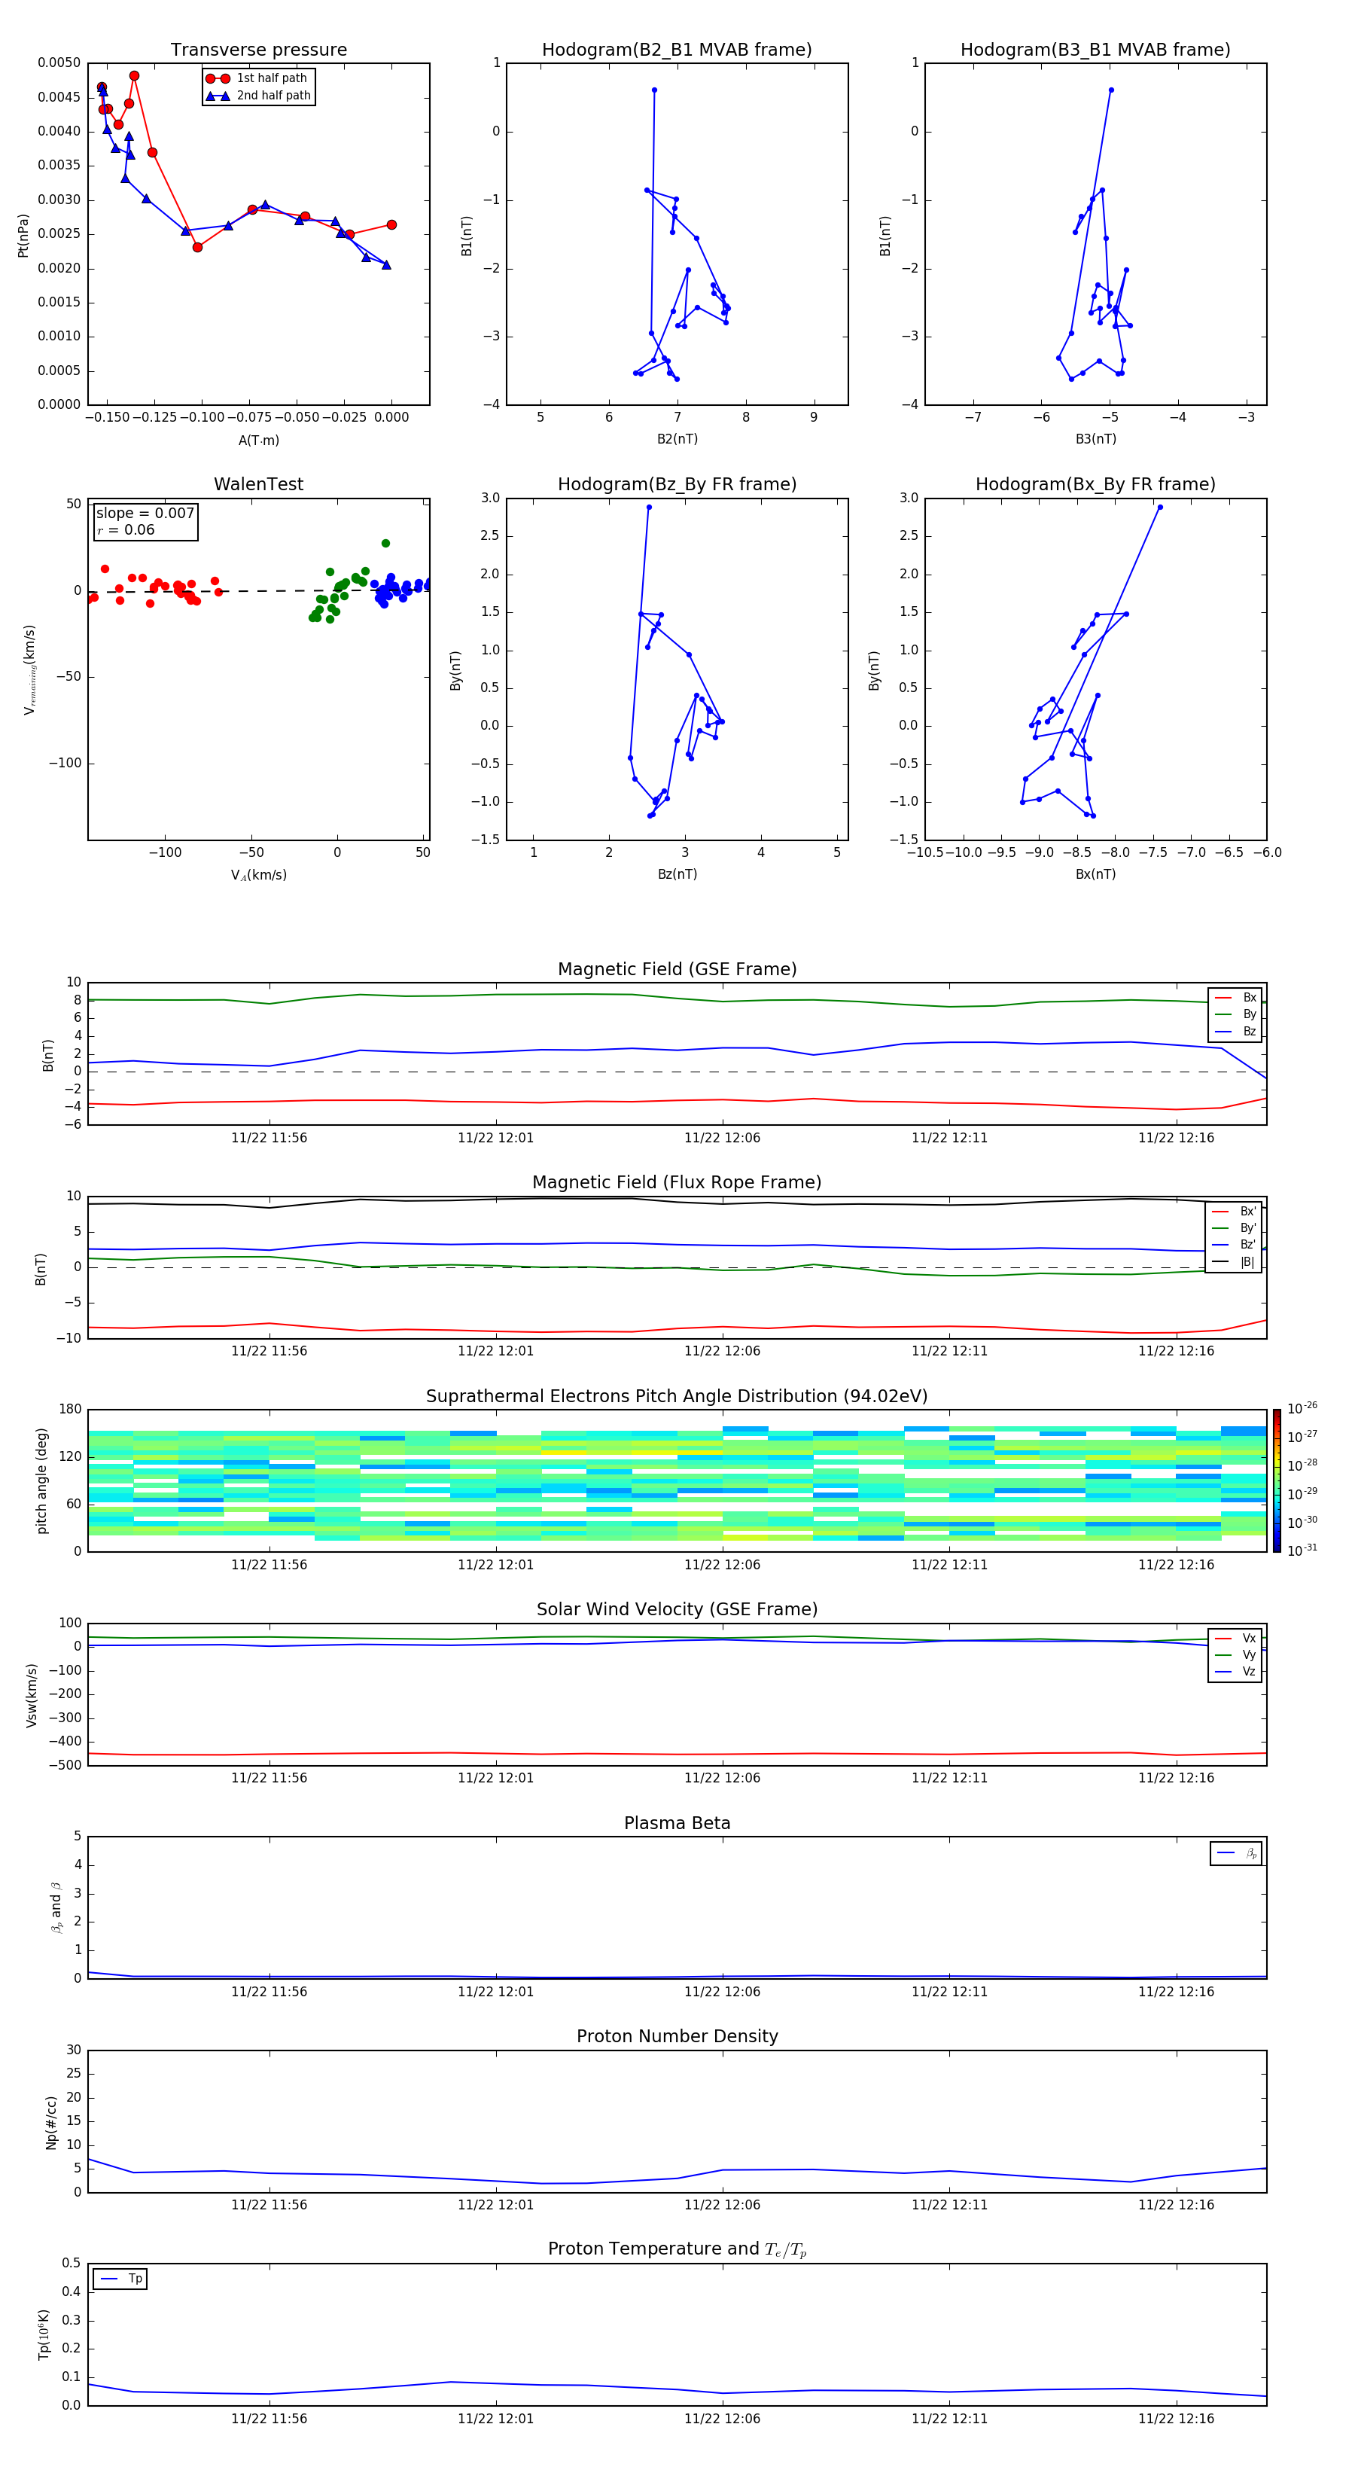Viewport: 1355px width, 2485px height.
Task: Click the "Transverse pressure" plot title
Action: [258, 50]
